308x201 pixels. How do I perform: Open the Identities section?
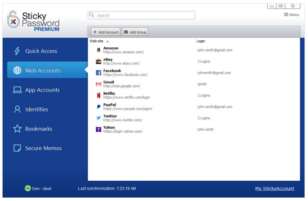[x=36, y=109]
